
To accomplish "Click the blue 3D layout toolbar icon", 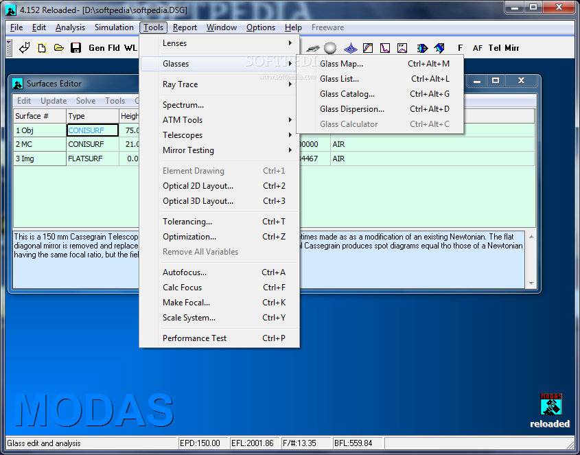I will [439, 48].
